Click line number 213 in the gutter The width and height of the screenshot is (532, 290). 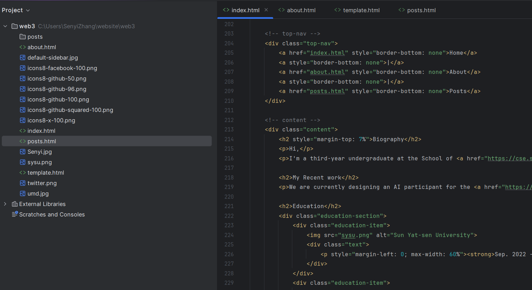[x=229, y=130]
